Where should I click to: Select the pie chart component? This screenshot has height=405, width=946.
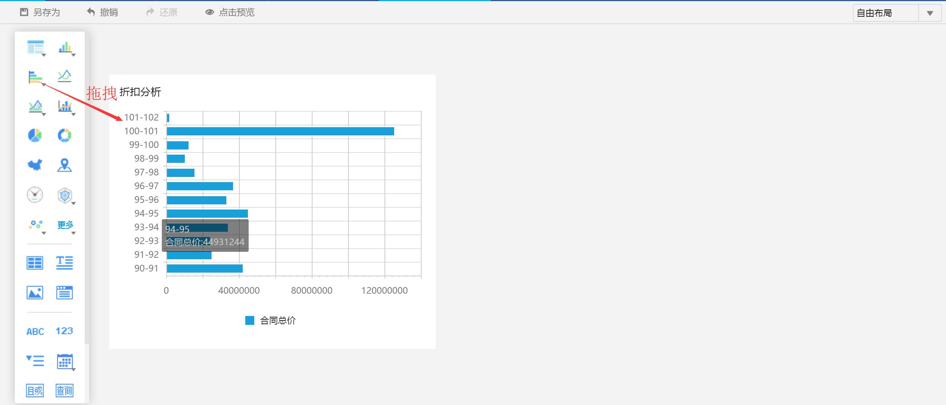[35, 135]
